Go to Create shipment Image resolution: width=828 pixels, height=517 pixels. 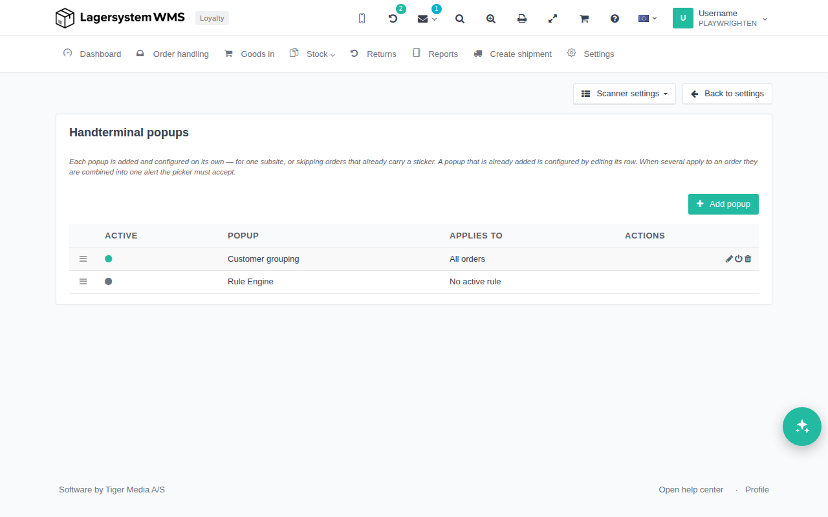513,54
